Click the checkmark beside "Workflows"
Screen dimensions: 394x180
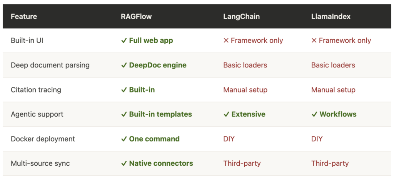pyautogui.click(x=314, y=114)
